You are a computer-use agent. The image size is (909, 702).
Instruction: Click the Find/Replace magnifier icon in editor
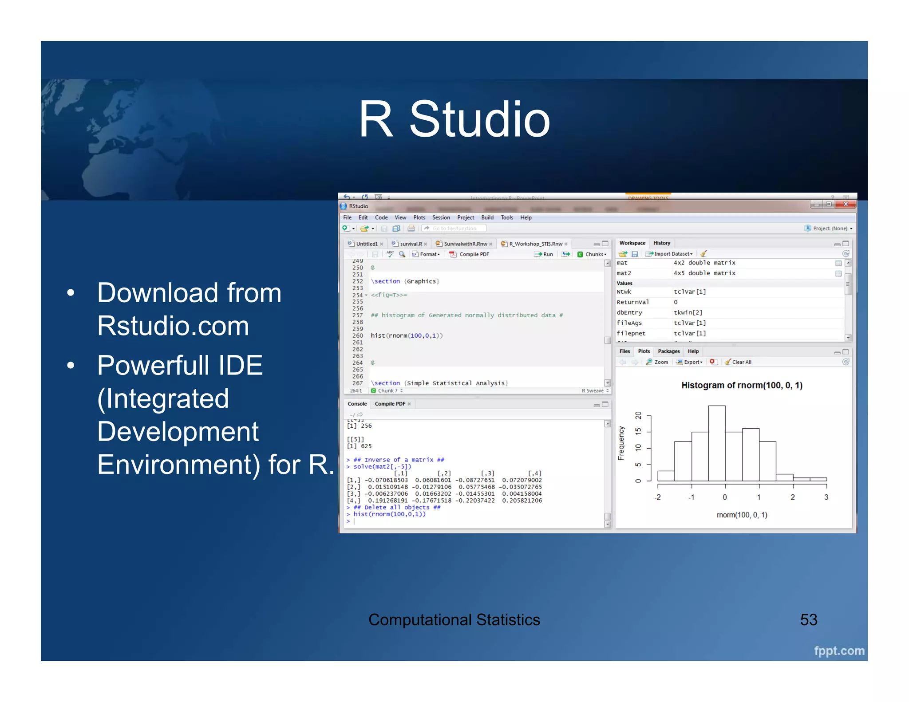pos(402,254)
